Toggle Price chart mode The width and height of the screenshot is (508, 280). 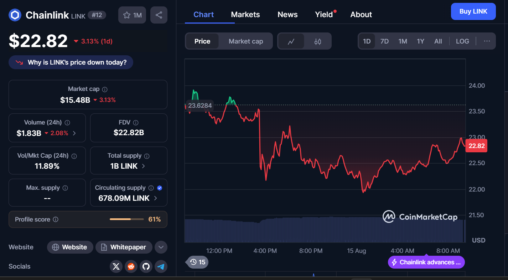(x=202, y=41)
